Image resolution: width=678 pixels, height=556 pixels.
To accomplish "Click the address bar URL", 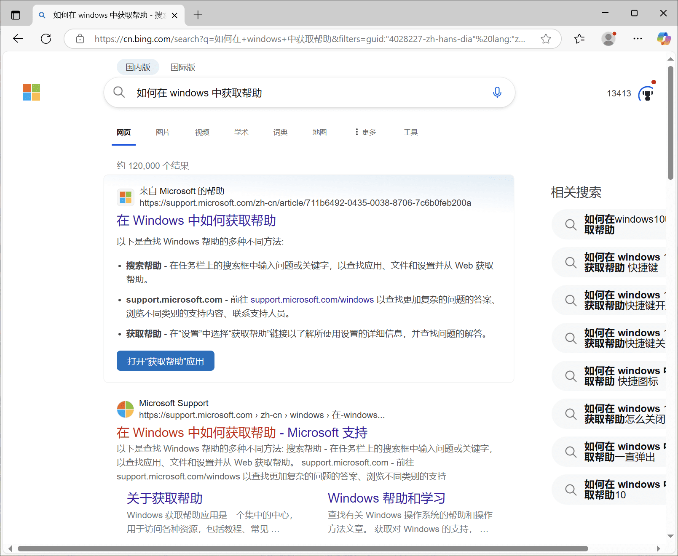I will [x=310, y=39].
